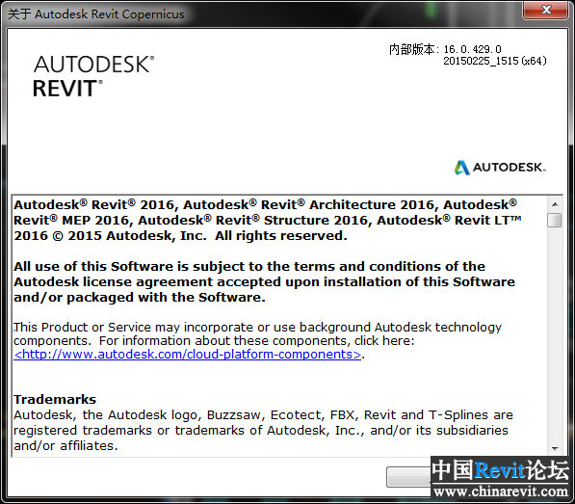Click the 'Autodesk, the Autodesk logo, Buzzsaw' line
The image size is (575, 504).
point(263,415)
